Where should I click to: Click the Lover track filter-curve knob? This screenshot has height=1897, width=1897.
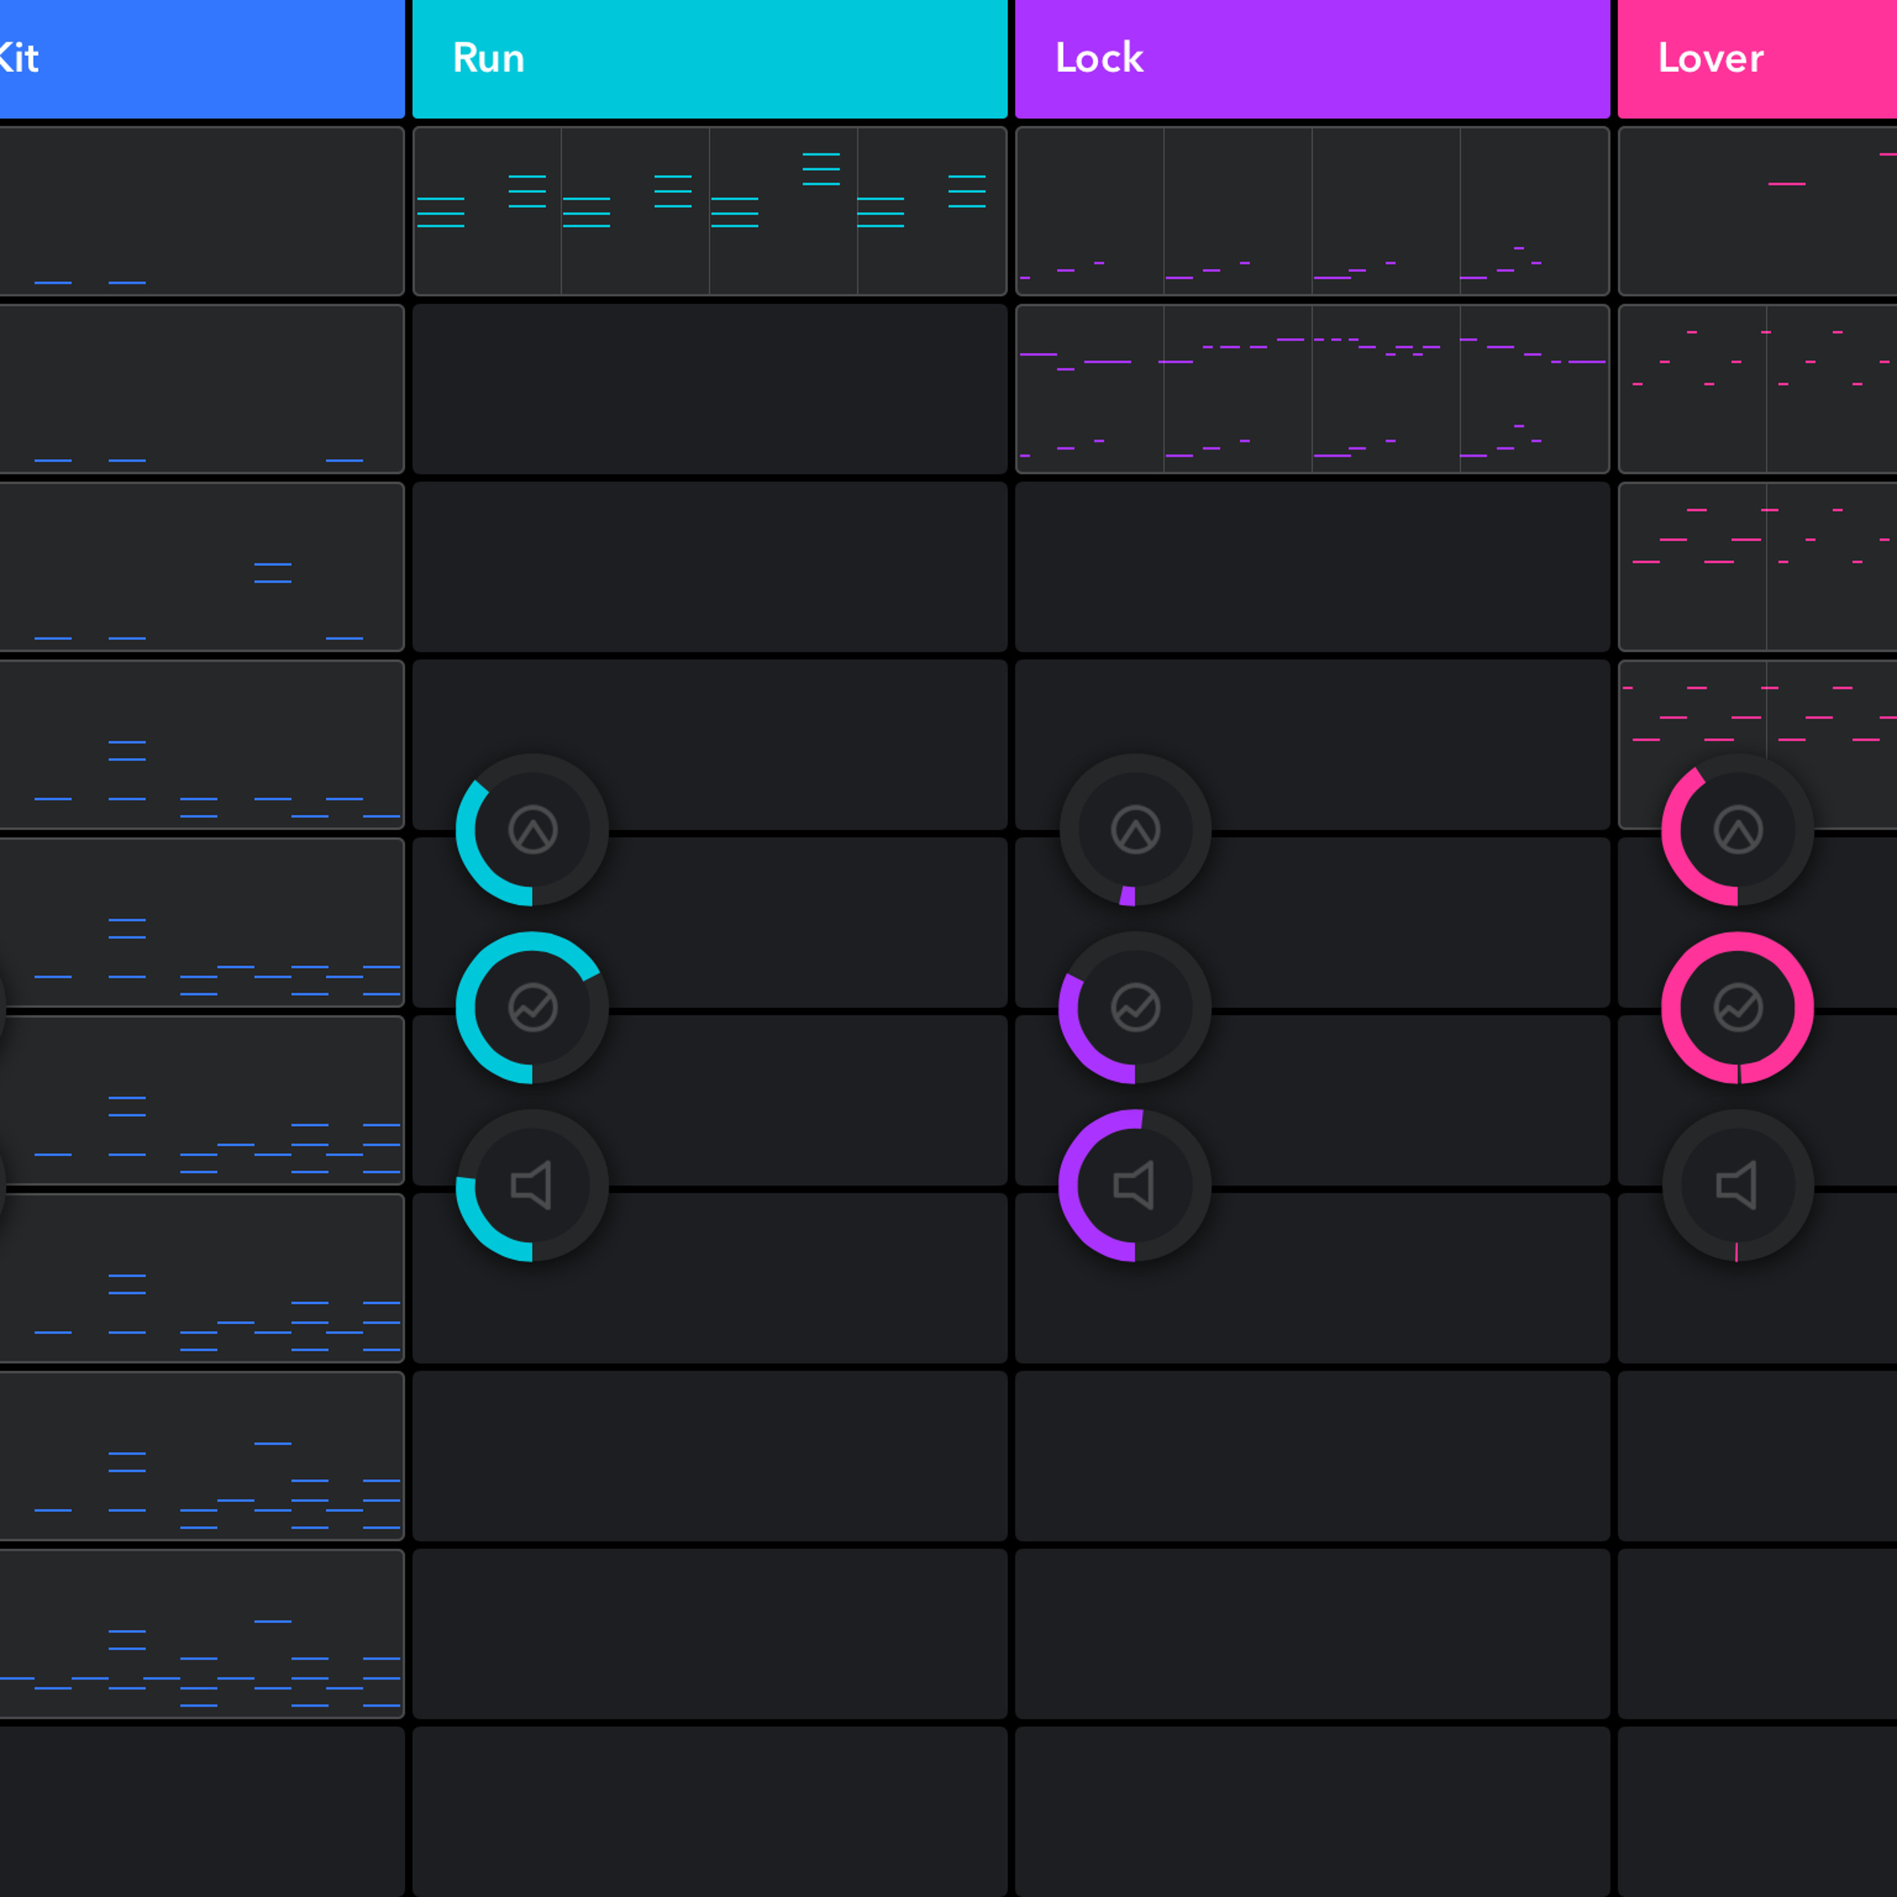click(x=1738, y=1007)
